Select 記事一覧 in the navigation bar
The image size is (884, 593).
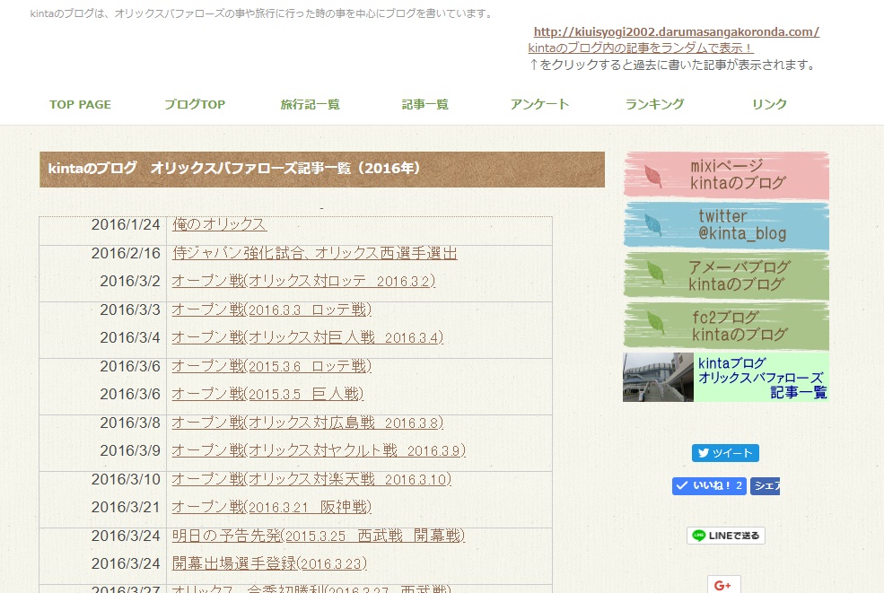pos(425,104)
